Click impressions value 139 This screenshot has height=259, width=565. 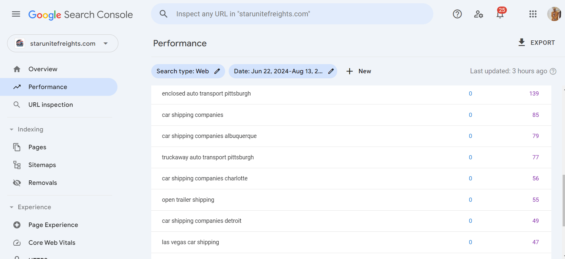(x=534, y=93)
